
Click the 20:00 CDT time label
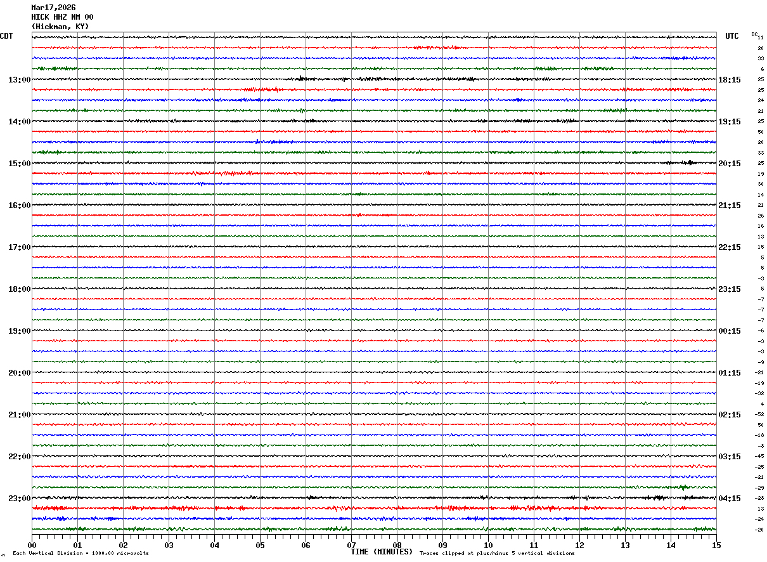(19, 373)
